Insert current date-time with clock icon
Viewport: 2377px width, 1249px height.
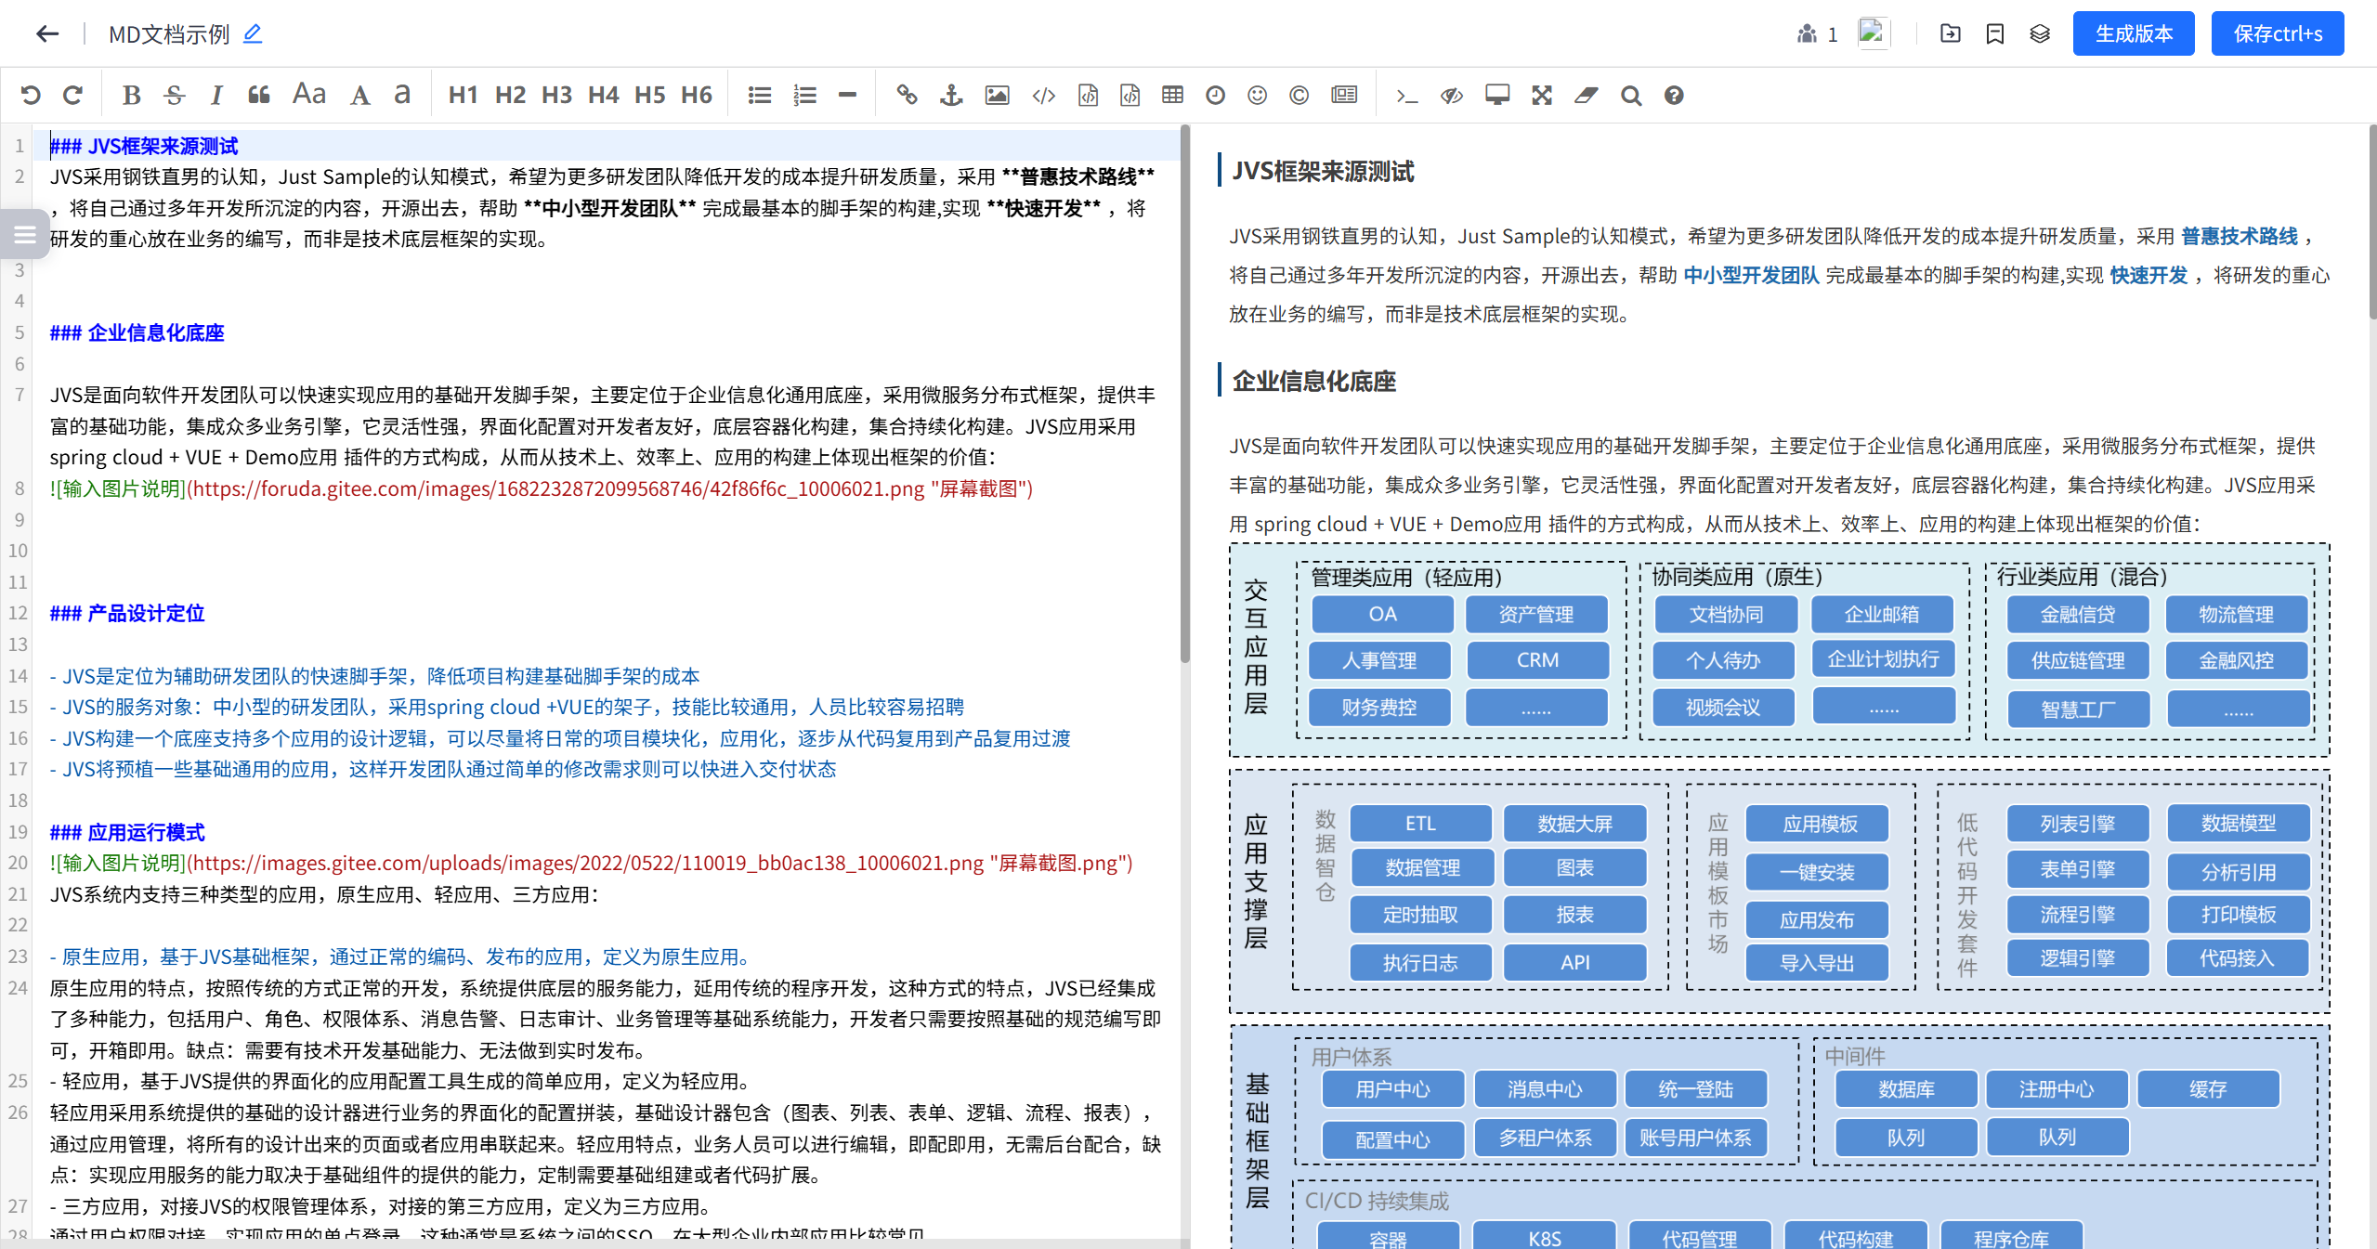[x=1215, y=95]
